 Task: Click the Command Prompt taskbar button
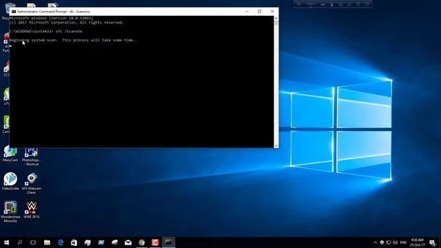pyautogui.click(x=168, y=242)
